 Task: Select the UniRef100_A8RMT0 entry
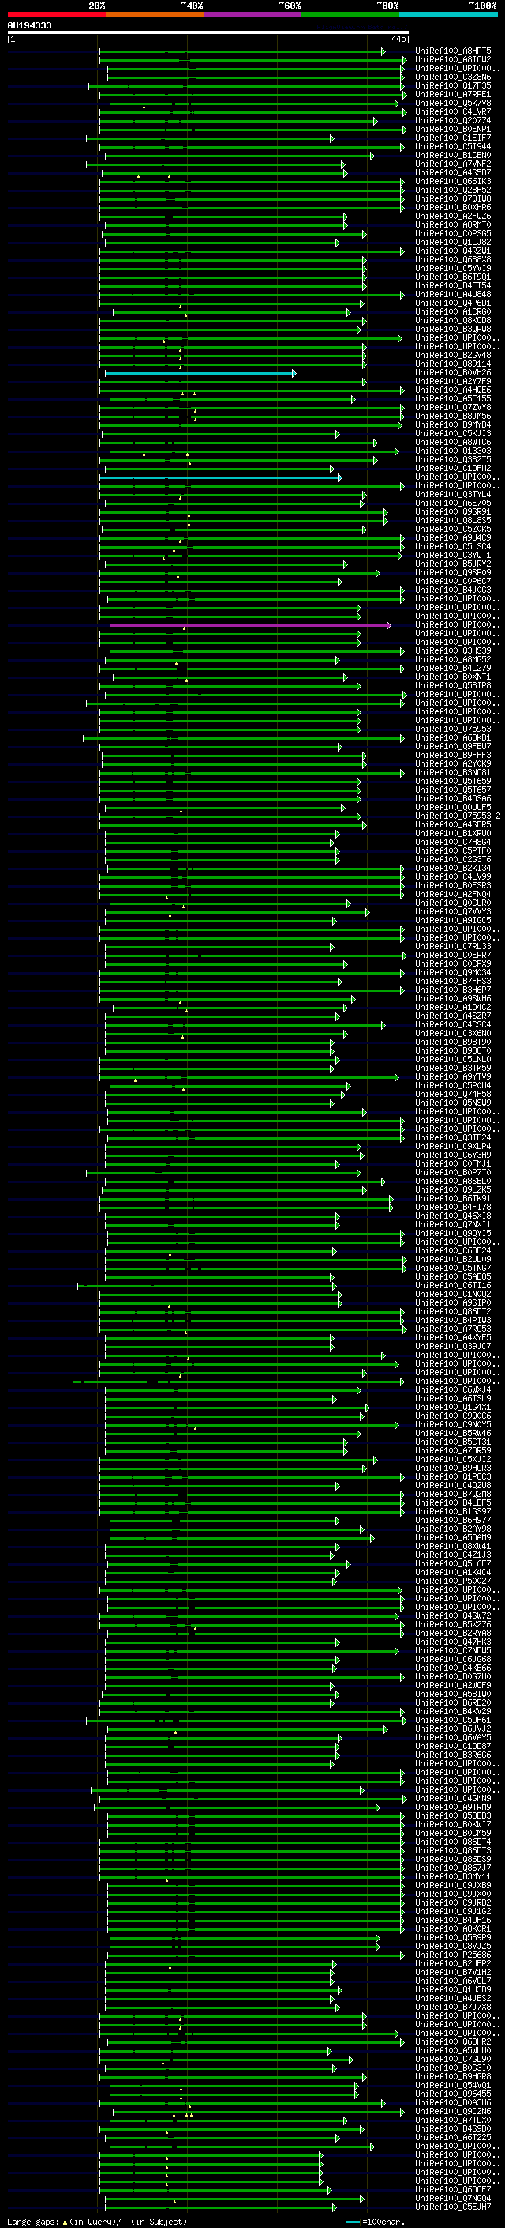pos(453,225)
